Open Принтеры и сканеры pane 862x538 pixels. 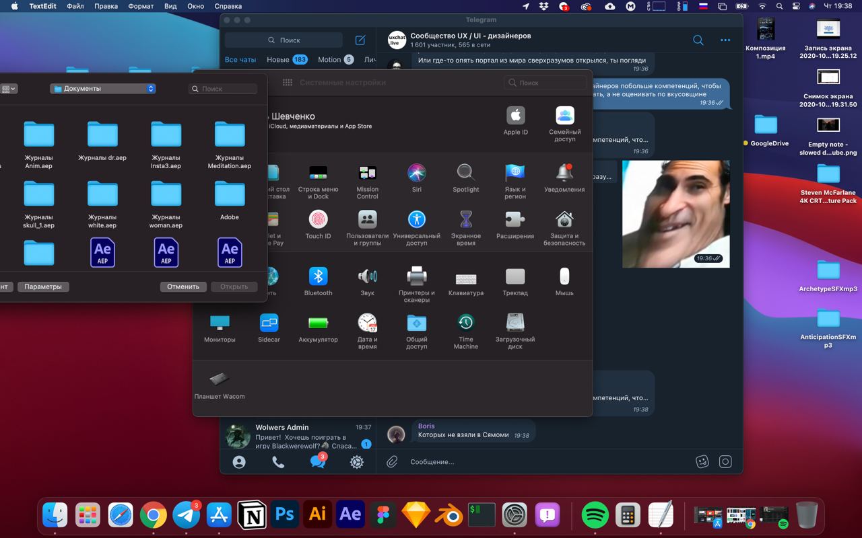click(417, 284)
